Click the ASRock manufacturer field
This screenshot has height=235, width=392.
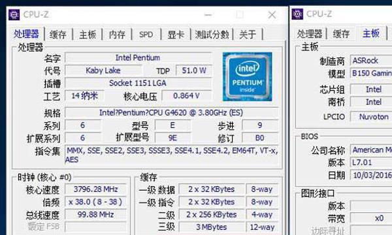click(371, 61)
